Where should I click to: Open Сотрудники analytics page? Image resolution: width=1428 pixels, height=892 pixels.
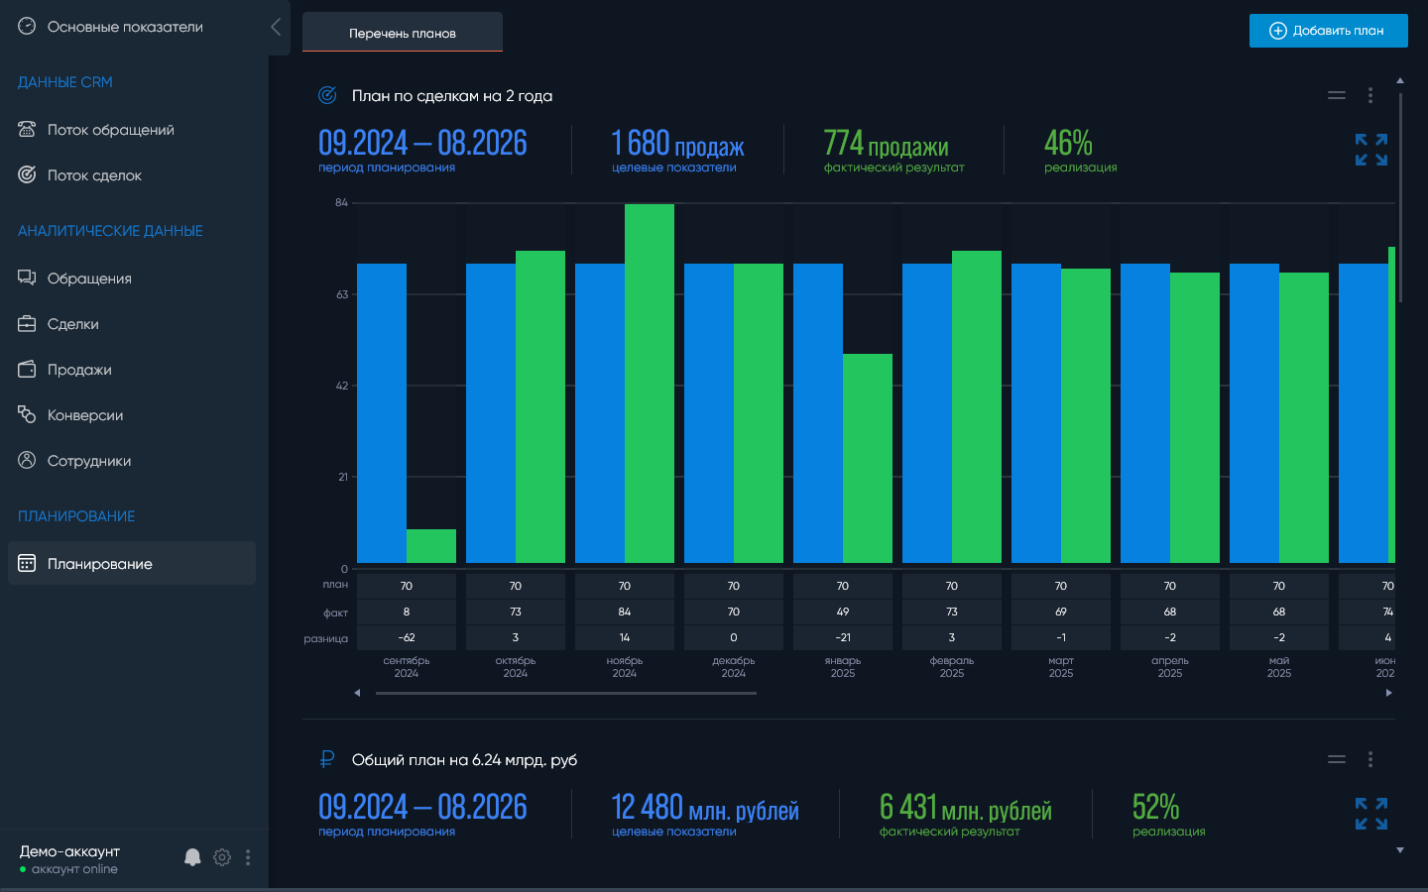pyautogui.click(x=89, y=461)
